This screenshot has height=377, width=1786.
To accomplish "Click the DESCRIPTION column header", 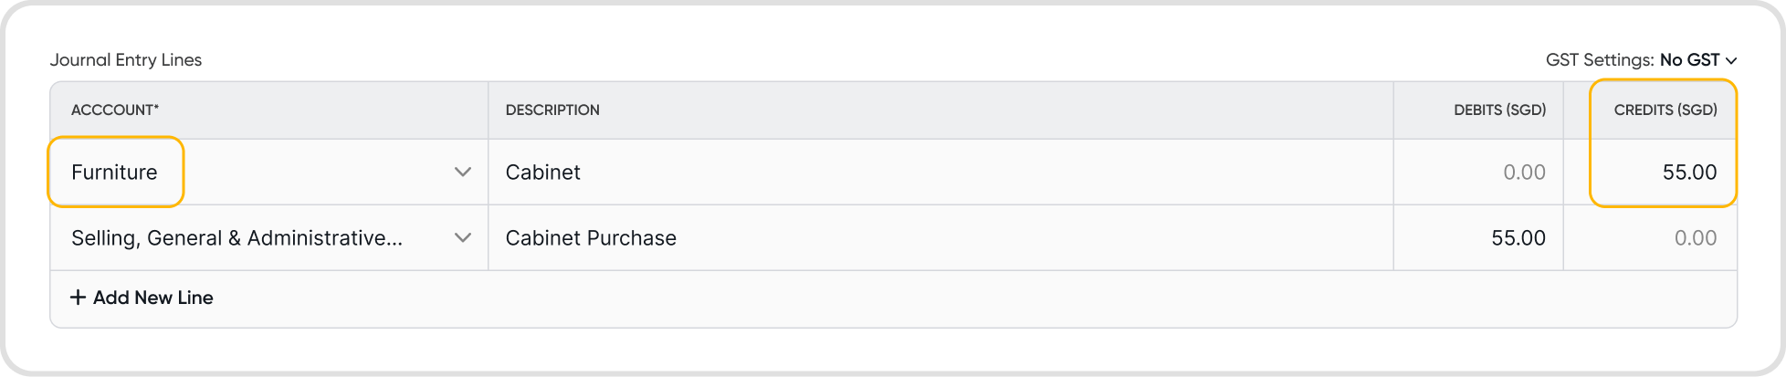I will pyautogui.click(x=552, y=110).
